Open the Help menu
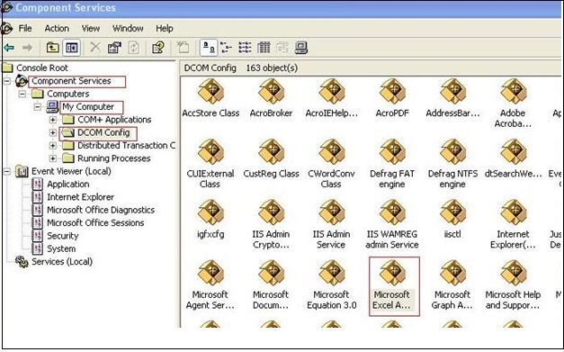564x352 pixels. pos(165,29)
